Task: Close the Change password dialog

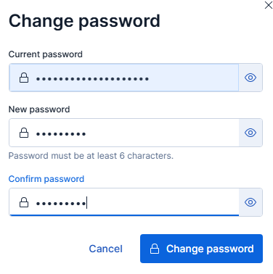Action: pos(269,5)
